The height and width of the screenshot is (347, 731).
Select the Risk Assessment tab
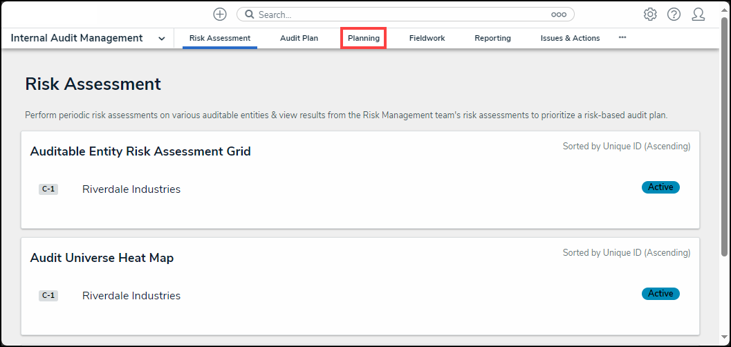(x=219, y=39)
